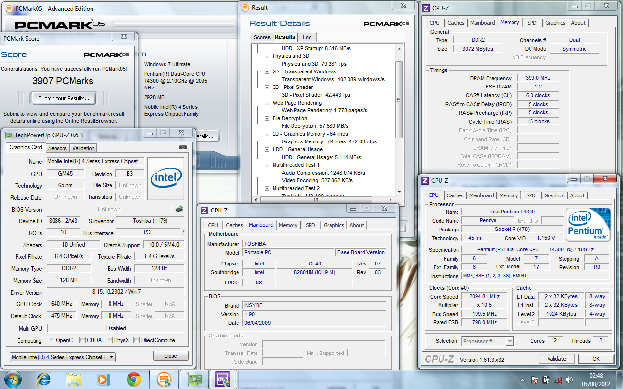Viewport: 623px width, 389px height.
Task: Click the title icon of CPU-Z Mainboard window
Action: pyautogui.click(x=205, y=211)
